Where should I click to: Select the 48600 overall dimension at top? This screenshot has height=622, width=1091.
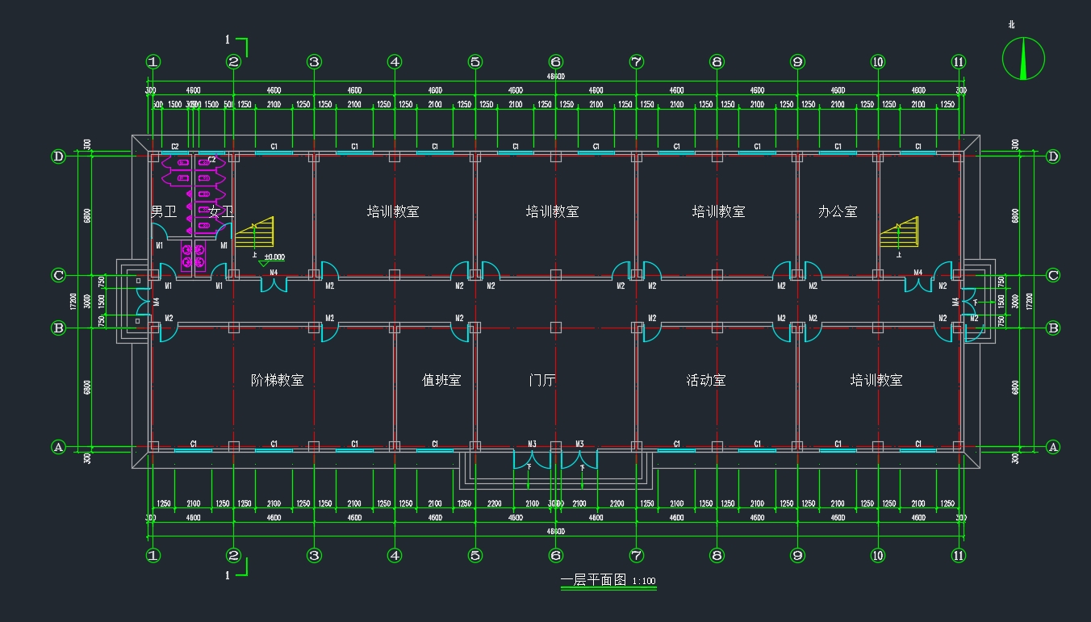(x=555, y=77)
